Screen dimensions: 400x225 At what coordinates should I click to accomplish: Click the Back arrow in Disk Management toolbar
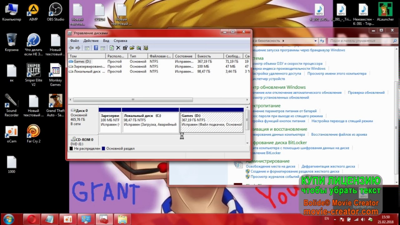click(71, 48)
